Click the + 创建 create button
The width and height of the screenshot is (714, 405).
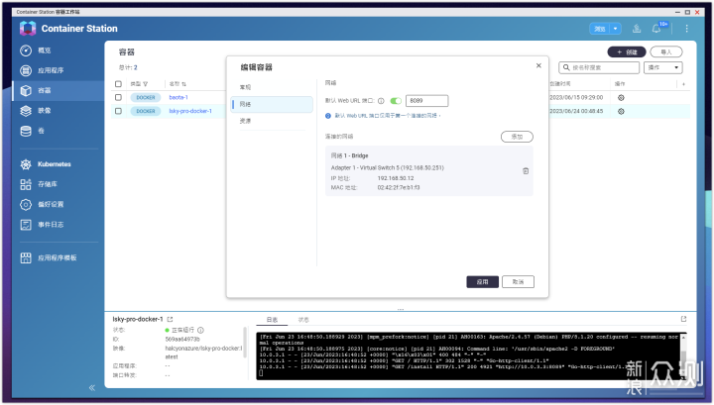(627, 52)
